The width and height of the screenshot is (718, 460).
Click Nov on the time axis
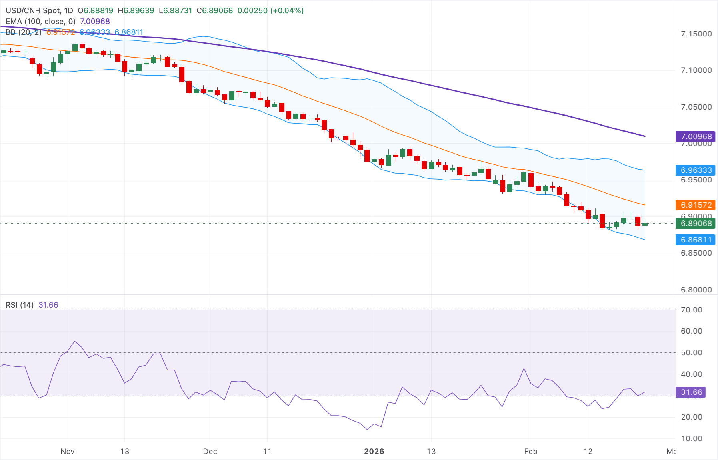68,451
